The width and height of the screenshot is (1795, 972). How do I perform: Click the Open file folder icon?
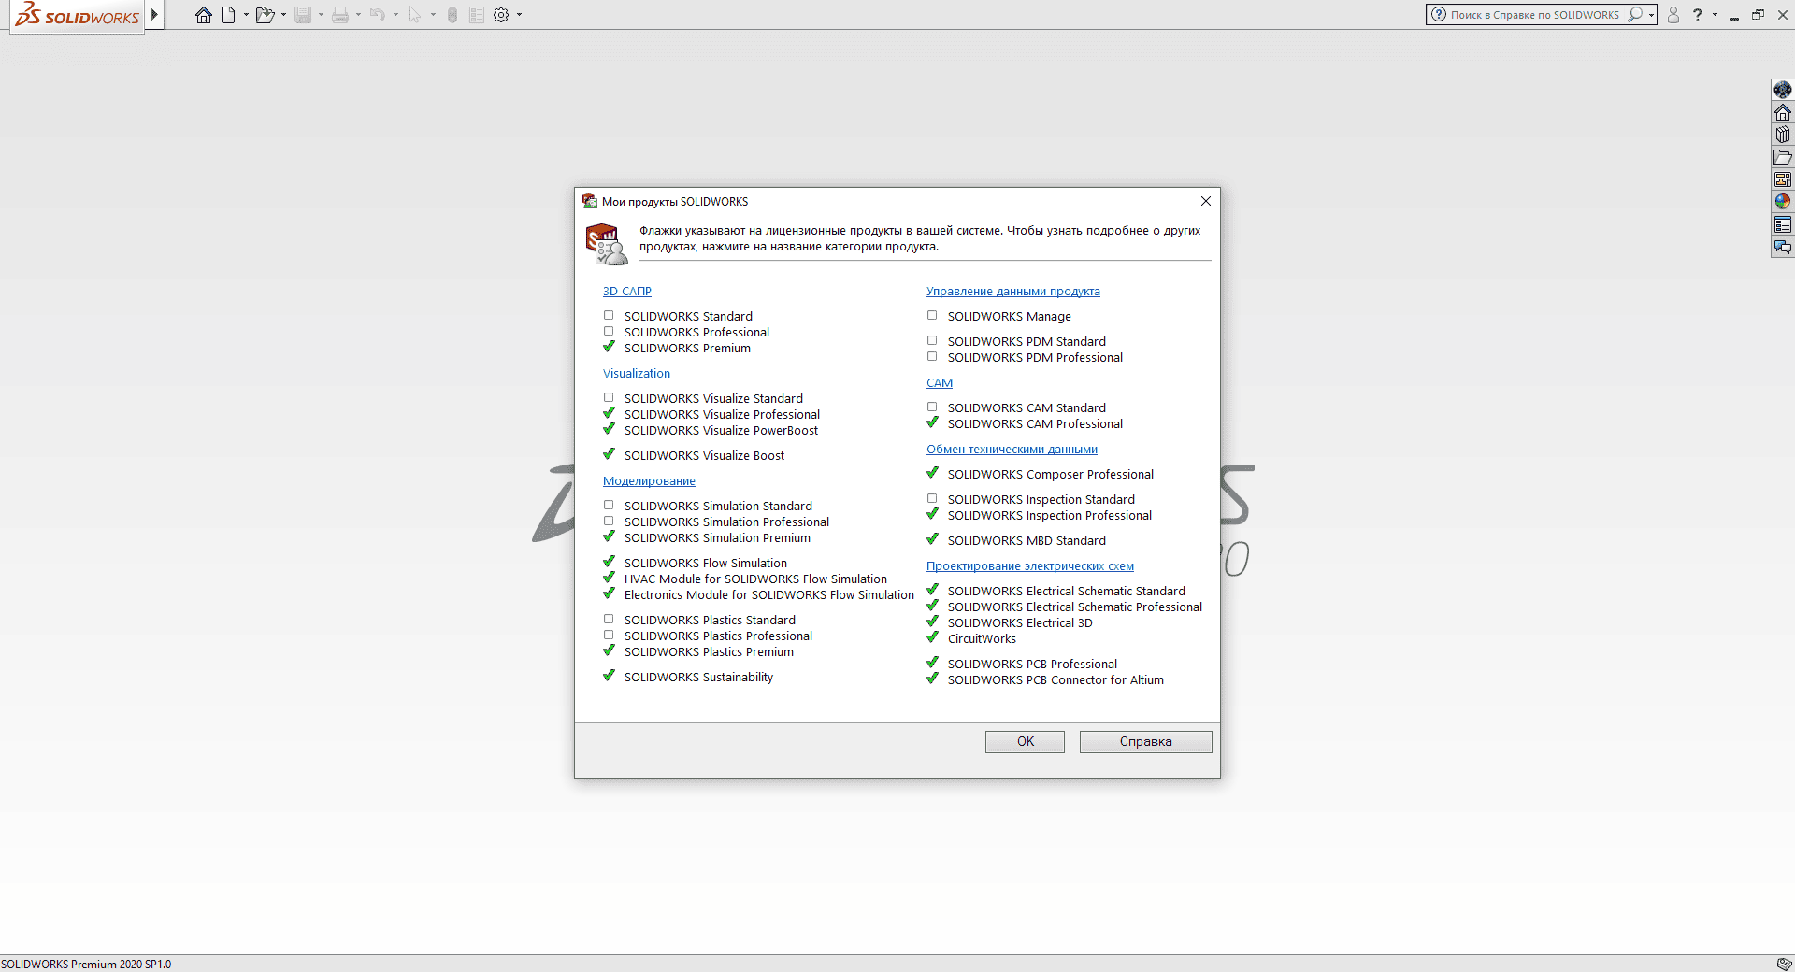(x=266, y=15)
